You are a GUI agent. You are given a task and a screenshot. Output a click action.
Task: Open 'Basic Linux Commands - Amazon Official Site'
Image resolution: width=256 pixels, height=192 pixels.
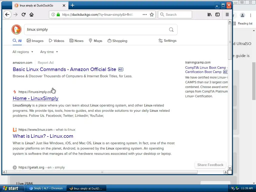click(x=64, y=69)
